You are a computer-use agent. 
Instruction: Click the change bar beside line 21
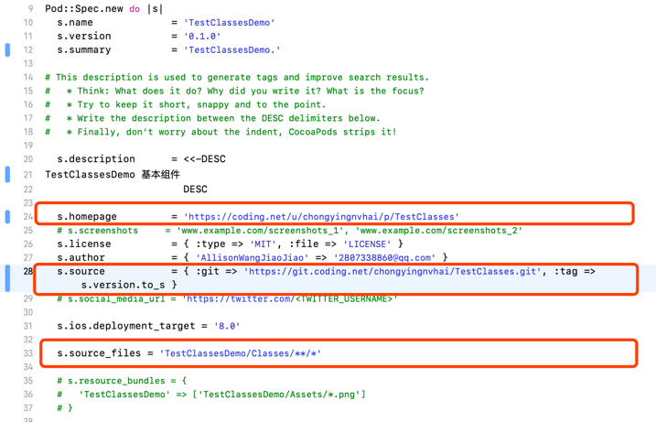coord(7,174)
